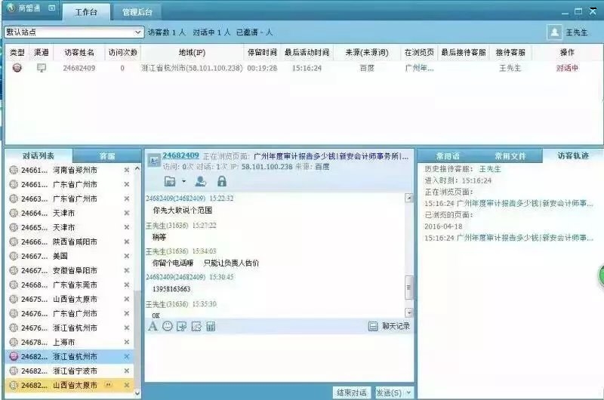The image size is (604, 400).
Task: Open 聊天记录 chat history
Action: [x=390, y=327]
